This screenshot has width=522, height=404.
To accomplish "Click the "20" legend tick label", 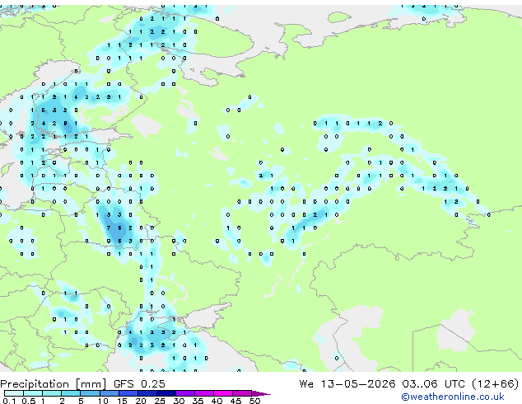I will [141, 401].
